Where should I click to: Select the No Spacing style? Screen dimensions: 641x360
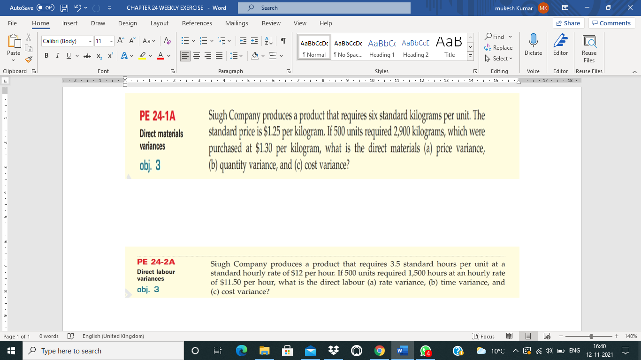coord(347,47)
